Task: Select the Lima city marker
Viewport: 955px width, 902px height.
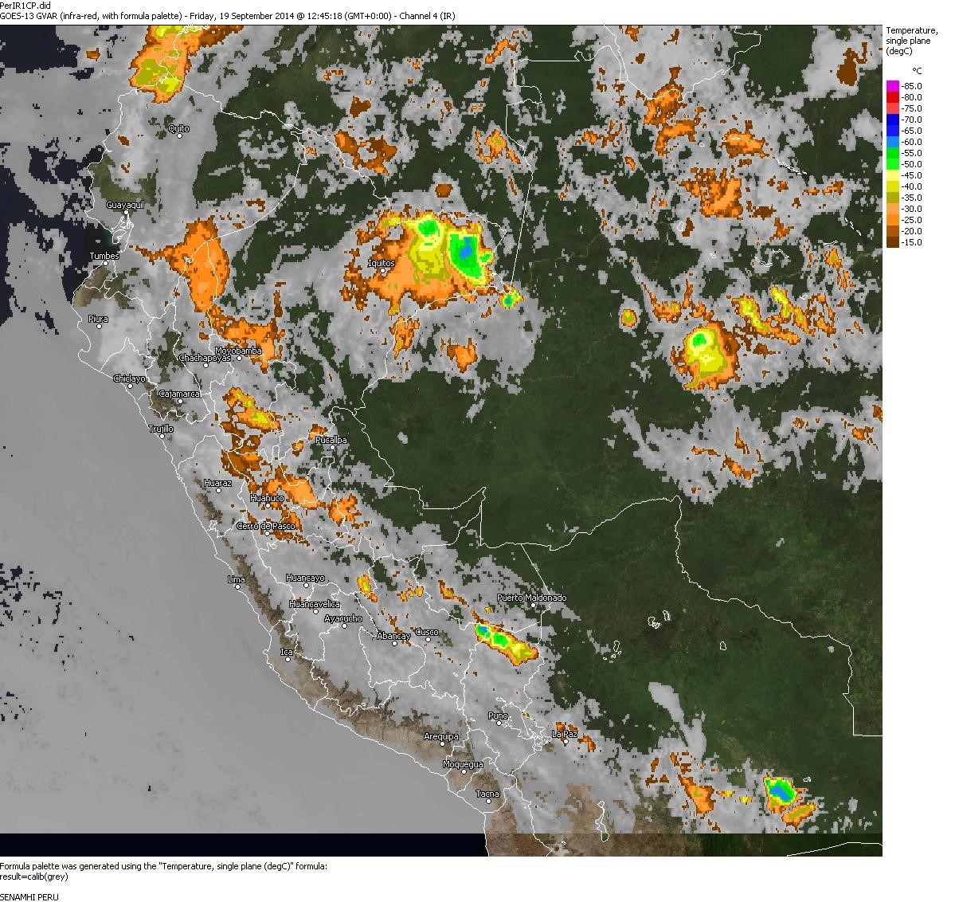Action: (237, 587)
